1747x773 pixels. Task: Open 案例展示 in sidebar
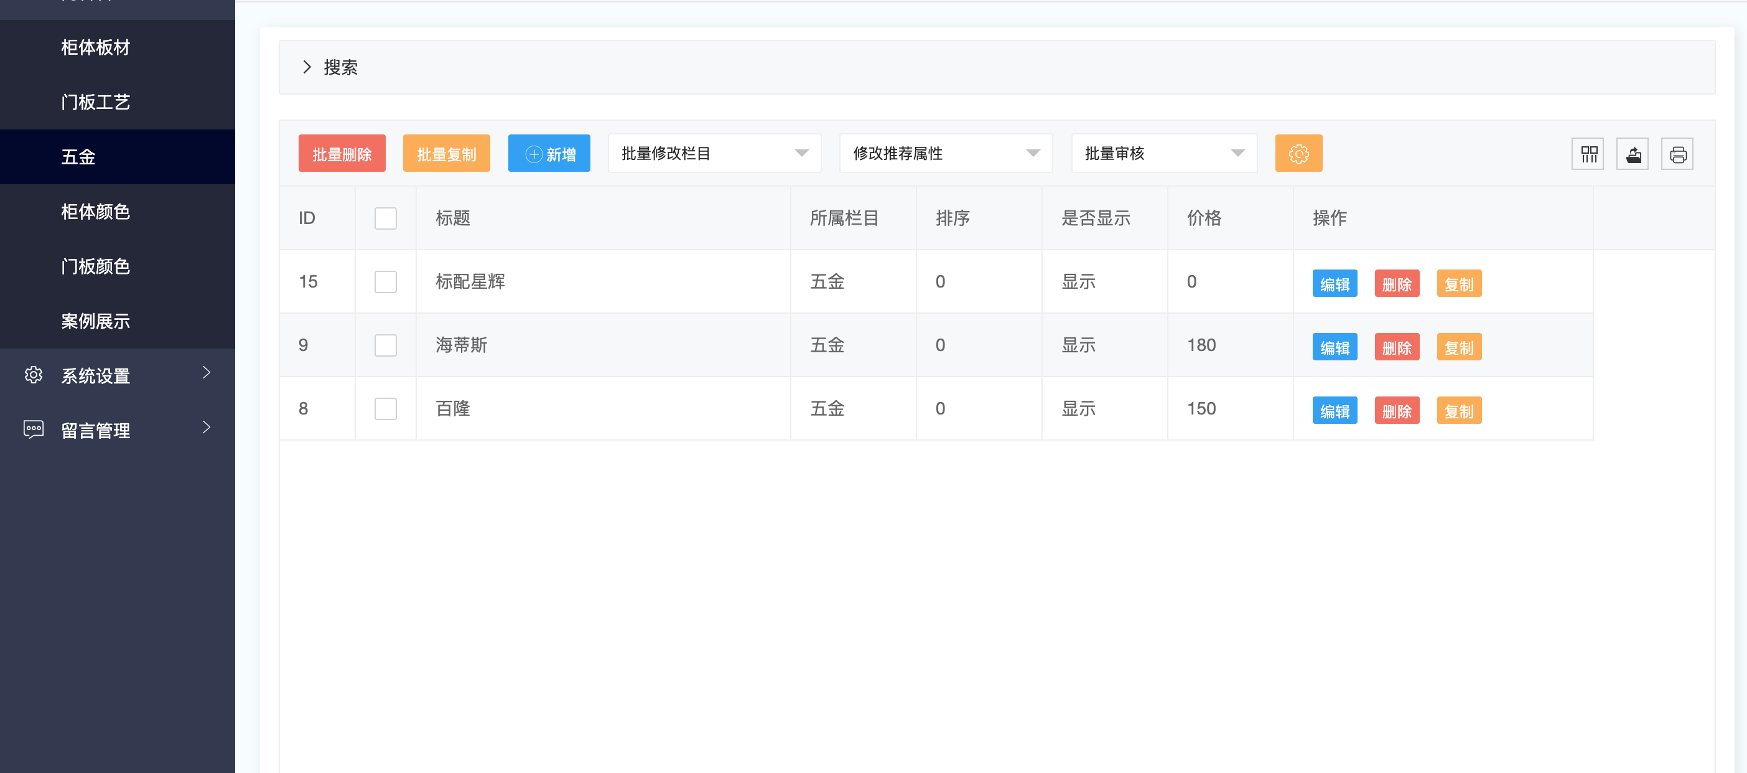coord(118,321)
